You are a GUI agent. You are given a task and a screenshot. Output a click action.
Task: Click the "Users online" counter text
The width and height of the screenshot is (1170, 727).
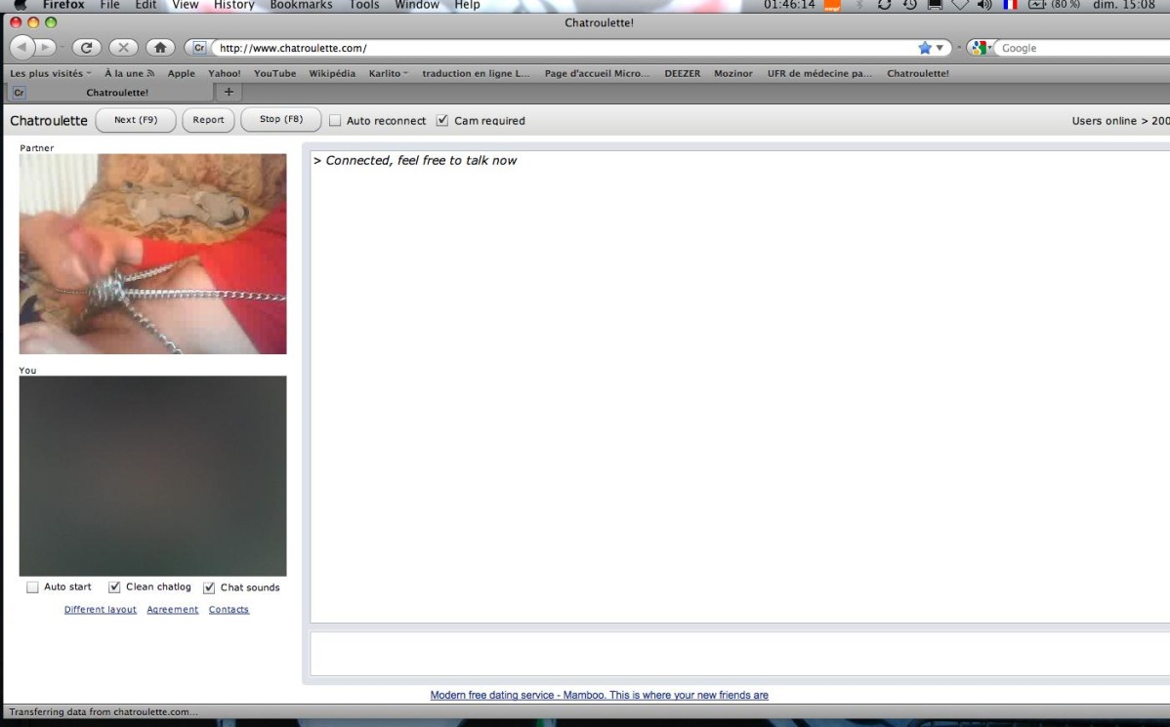(1121, 121)
